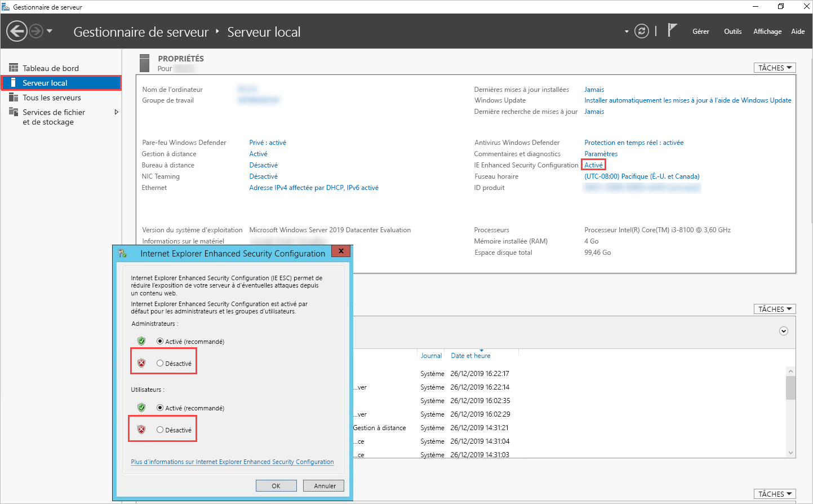Click Plus d'informations sur Internet Explorer link

[232, 461]
